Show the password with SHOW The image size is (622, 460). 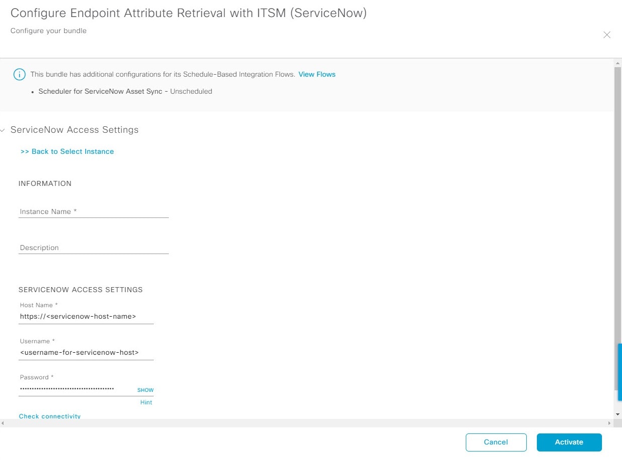(145, 390)
